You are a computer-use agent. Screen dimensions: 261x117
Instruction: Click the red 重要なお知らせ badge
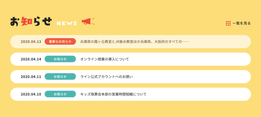point(60,41)
